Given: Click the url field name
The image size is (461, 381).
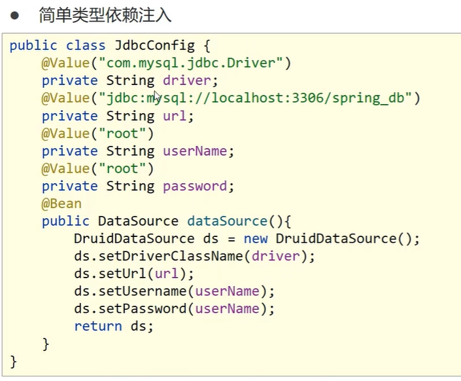Looking at the screenshot, I should point(175,116).
